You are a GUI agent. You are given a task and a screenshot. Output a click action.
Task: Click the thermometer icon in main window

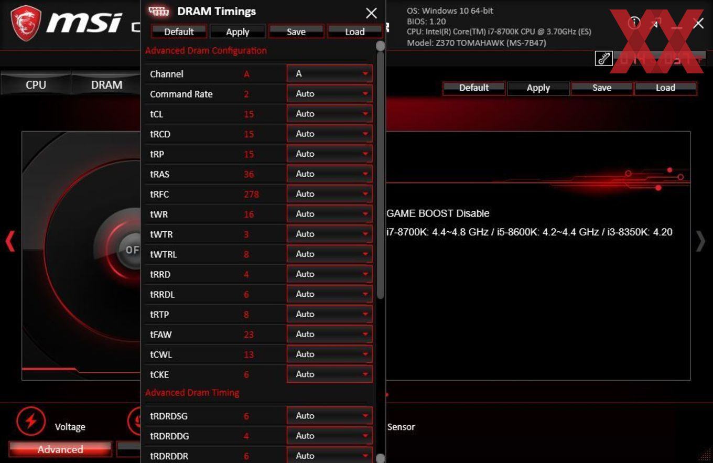click(603, 58)
